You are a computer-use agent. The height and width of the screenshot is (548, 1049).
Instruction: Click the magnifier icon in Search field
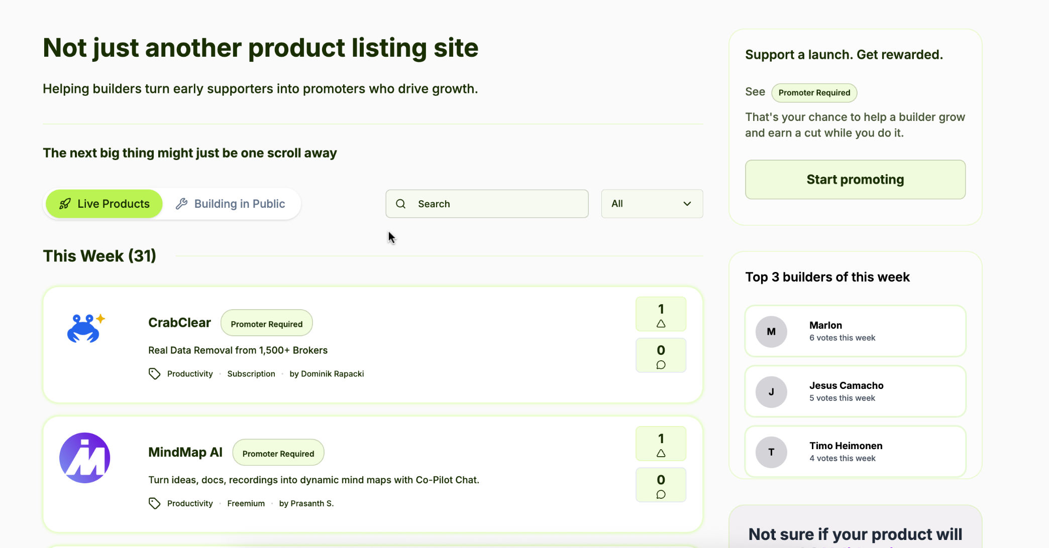pos(400,204)
